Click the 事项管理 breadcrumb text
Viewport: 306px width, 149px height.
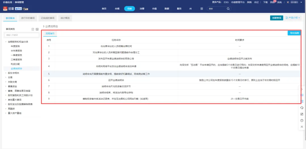click(x=19, y=2)
